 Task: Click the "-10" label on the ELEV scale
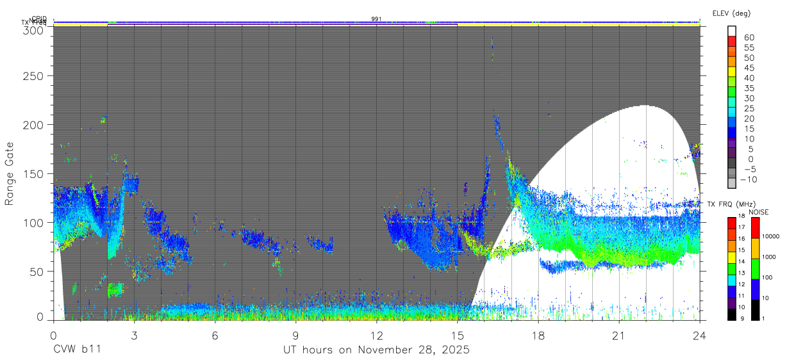click(x=748, y=179)
